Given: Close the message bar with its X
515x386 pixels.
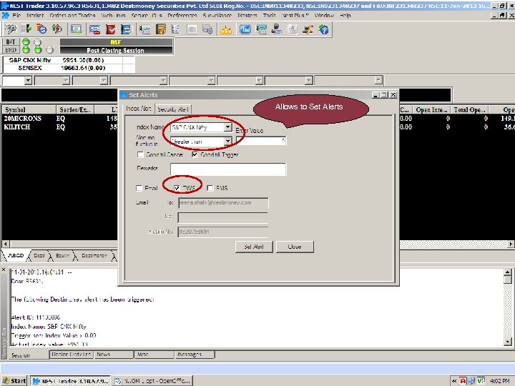Looking at the screenshot, I should (x=4, y=269).
